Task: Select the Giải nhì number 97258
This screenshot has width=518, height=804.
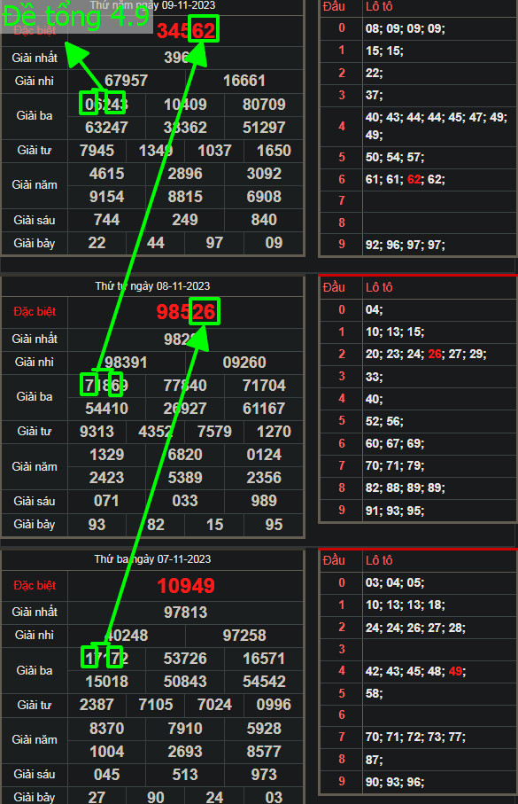Action: (244, 636)
